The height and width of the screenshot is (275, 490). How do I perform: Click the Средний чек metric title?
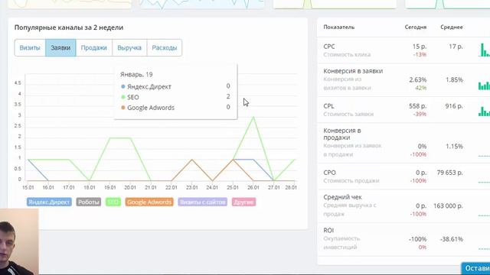click(x=342, y=197)
